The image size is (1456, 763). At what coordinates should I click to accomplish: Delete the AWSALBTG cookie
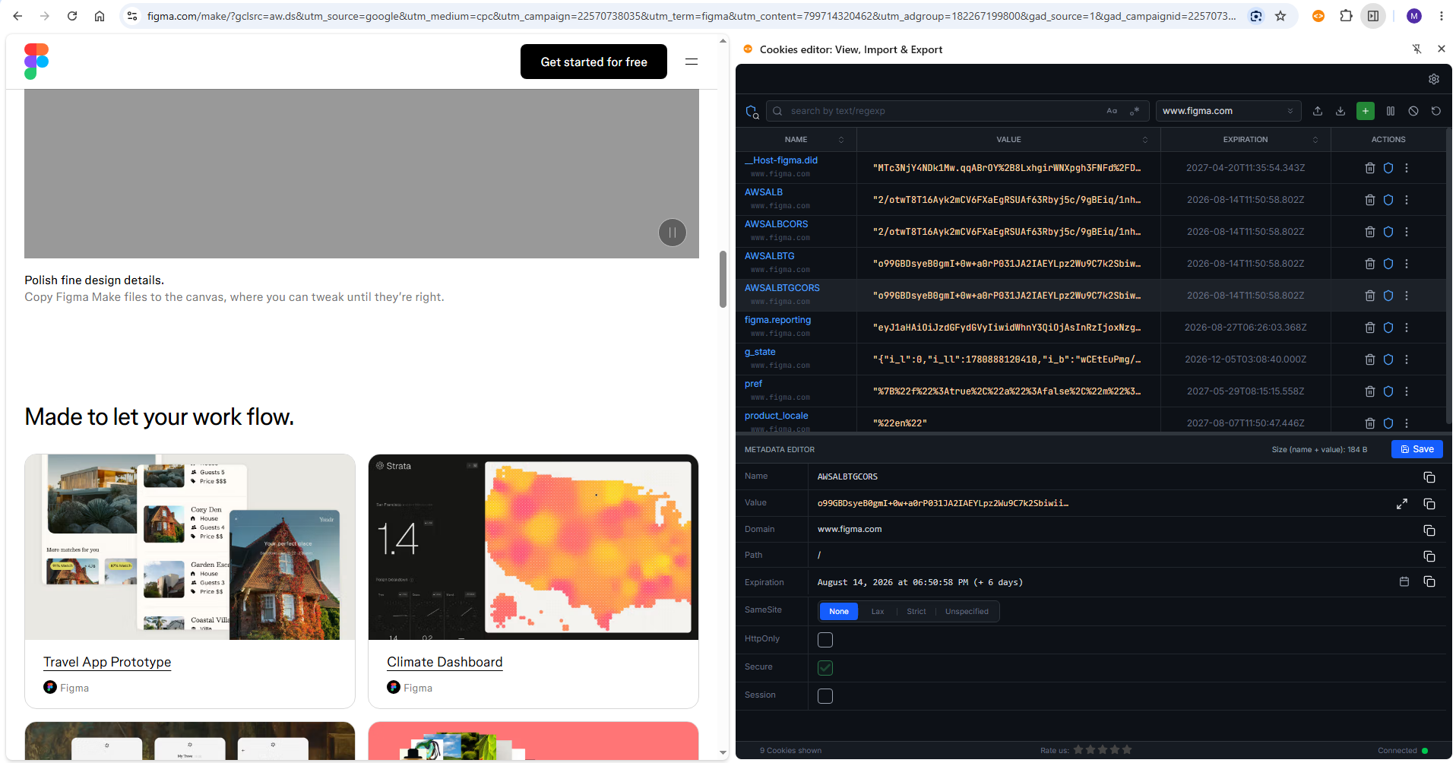pos(1369,264)
